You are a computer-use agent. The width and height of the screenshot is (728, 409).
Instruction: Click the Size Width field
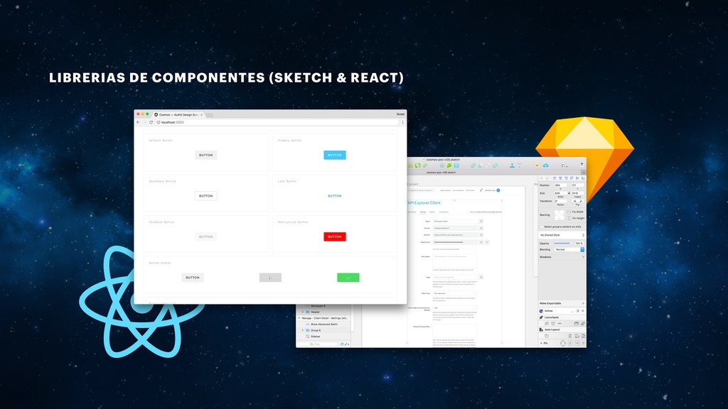(560, 193)
